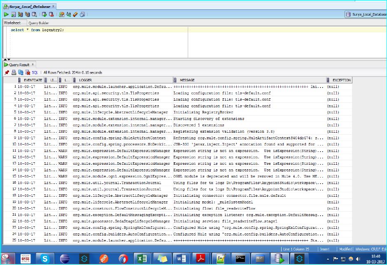Select the 'OGNL module is deprecated' message cell
The image size is (387, 265).
249,176
